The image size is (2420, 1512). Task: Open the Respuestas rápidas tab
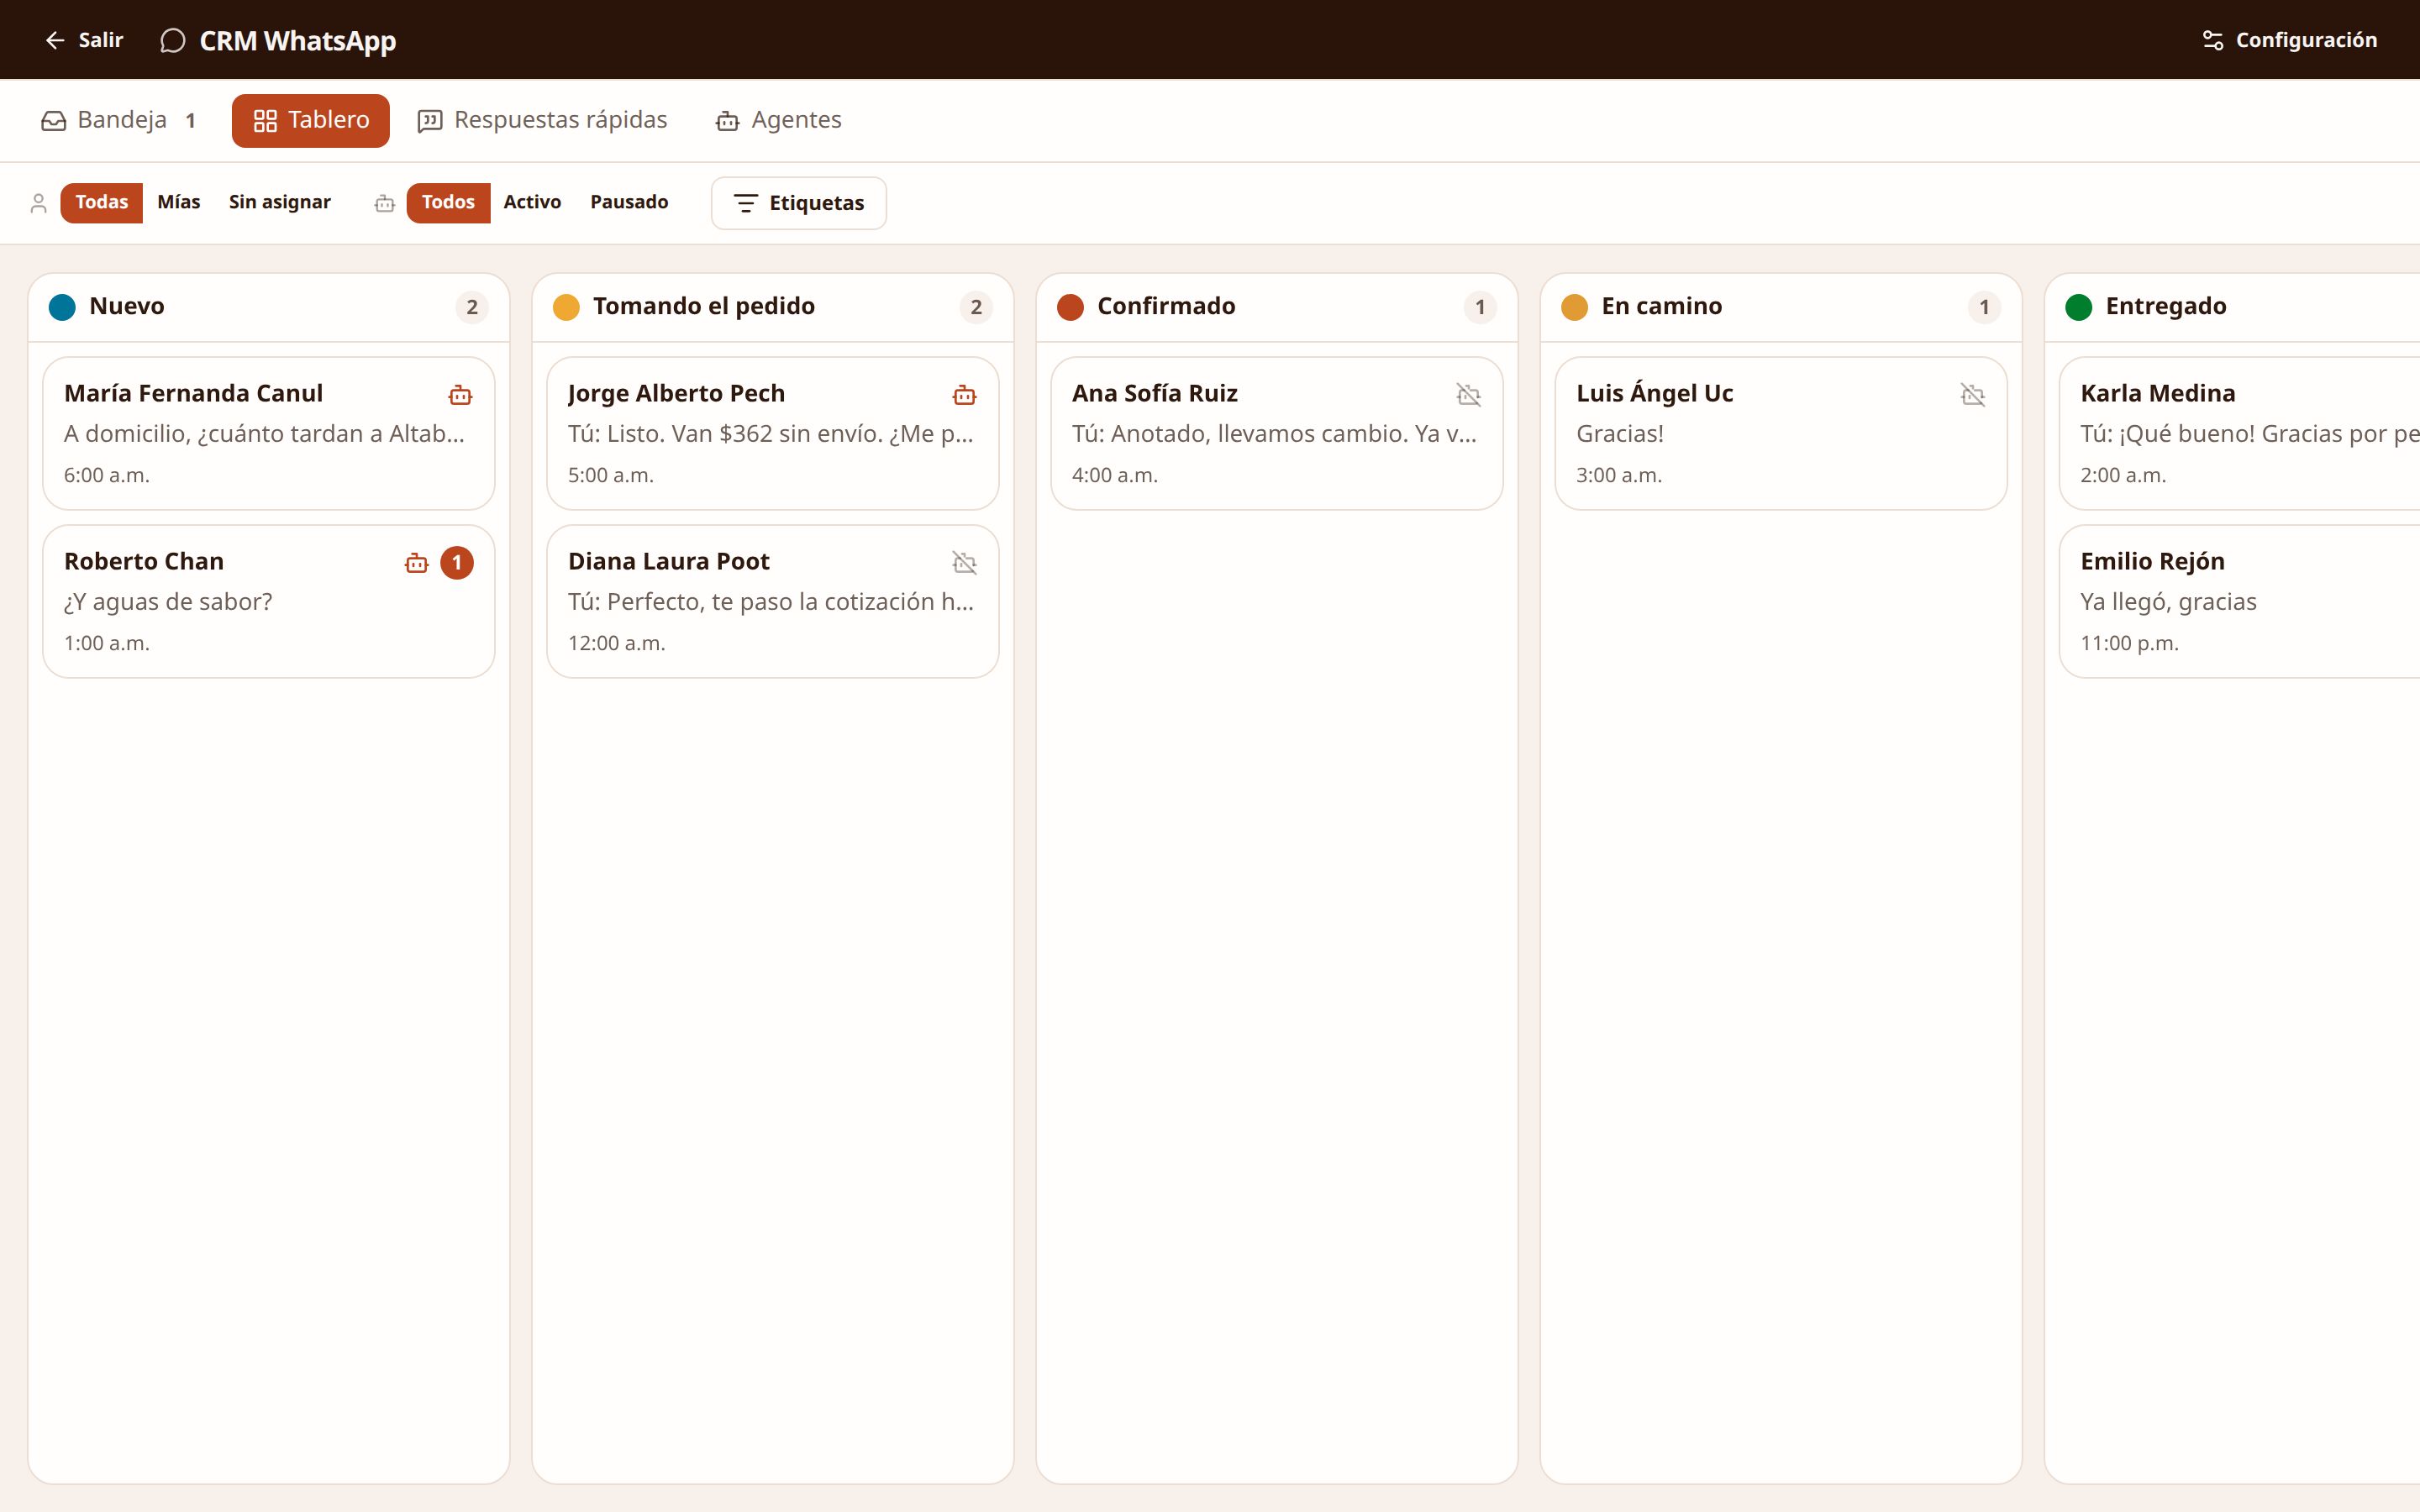[542, 120]
